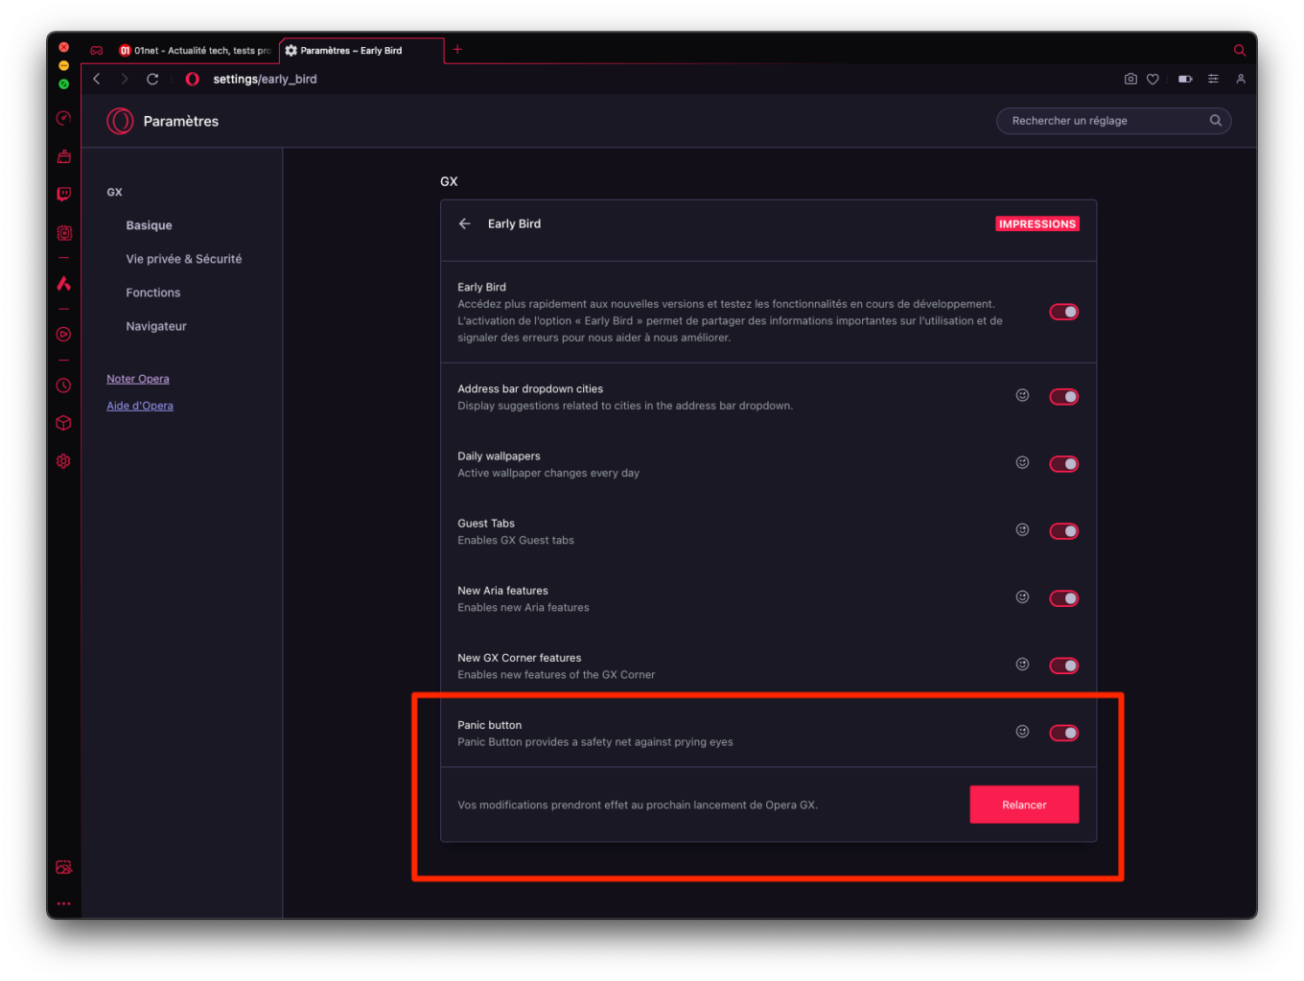Open Navigateur settings section
This screenshot has height=981, width=1304.
(x=156, y=326)
